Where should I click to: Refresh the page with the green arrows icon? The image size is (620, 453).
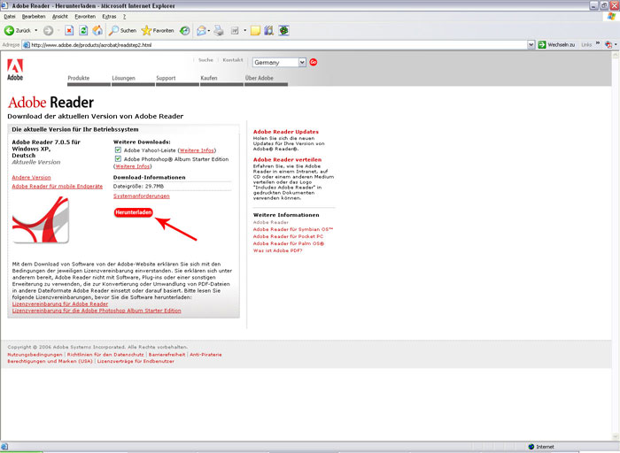tap(83, 30)
